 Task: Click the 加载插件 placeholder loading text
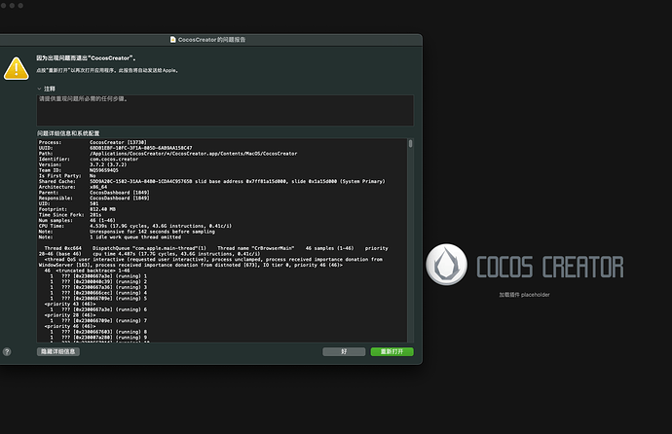click(524, 295)
